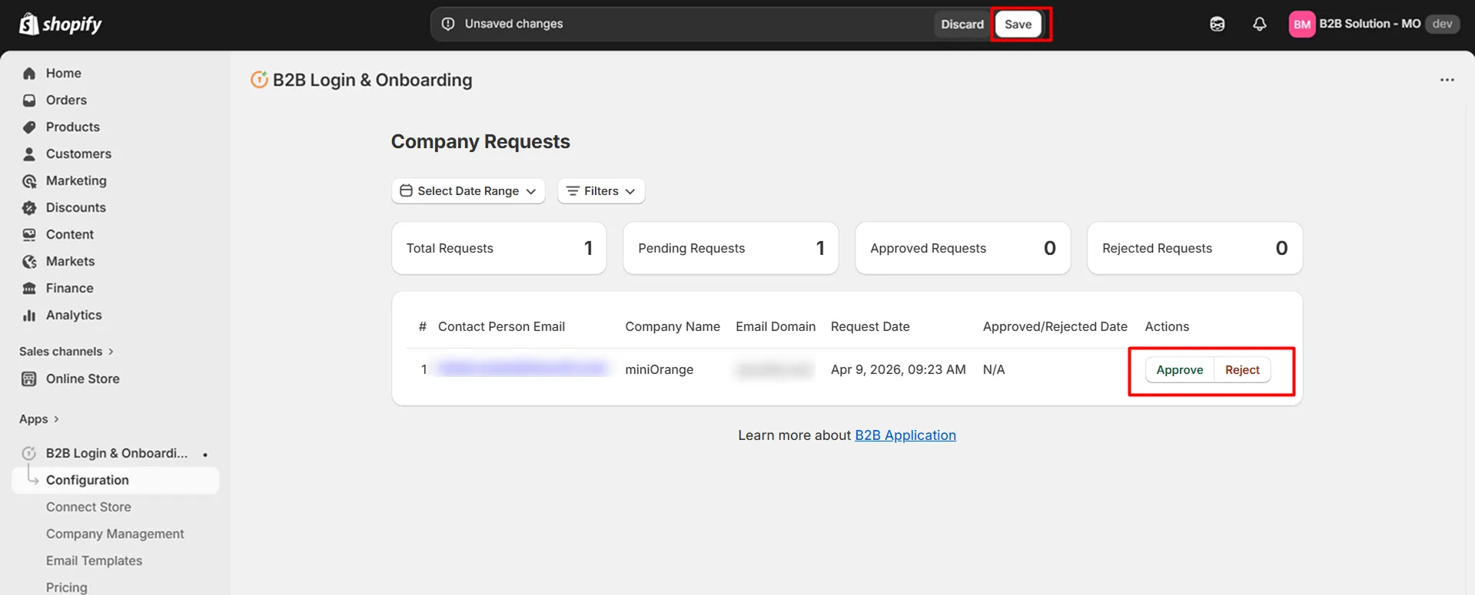The height and width of the screenshot is (595, 1475).
Task: Click the Online Store icon
Action: pyautogui.click(x=29, y=379)
